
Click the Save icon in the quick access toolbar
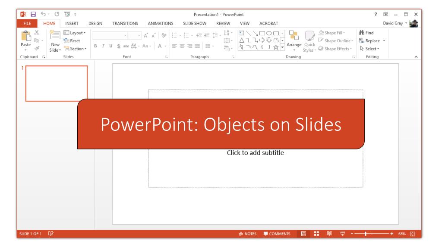click(x=33, y=14)
